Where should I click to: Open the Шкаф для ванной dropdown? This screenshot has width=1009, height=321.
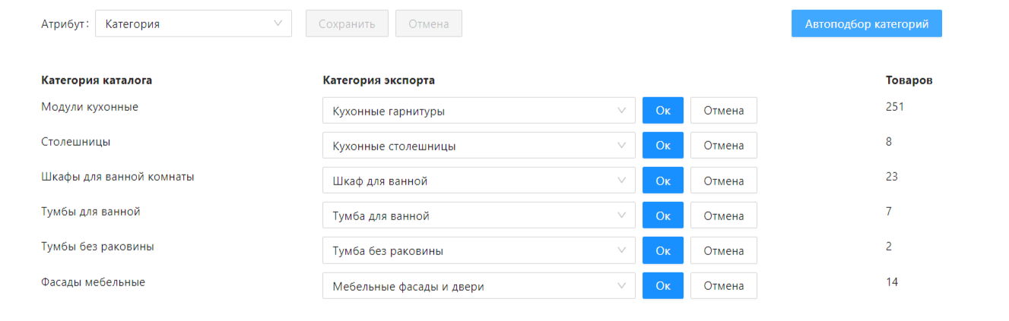tap(478, 181)
